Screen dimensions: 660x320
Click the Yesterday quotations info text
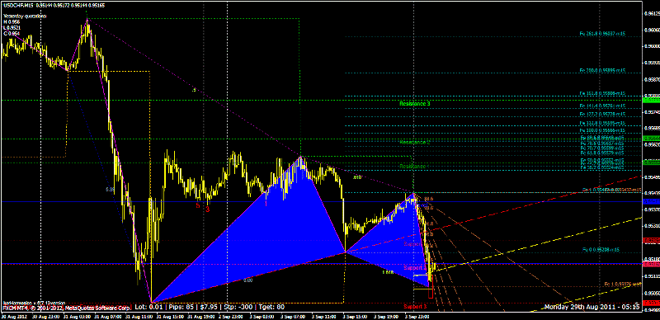(x=25, y=16)
